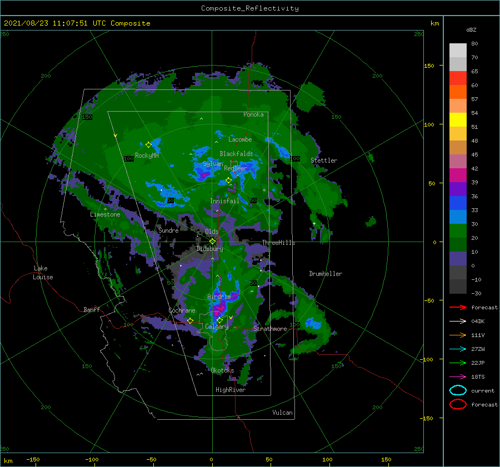Click the ThreeHills town label

tap(279, 243)
